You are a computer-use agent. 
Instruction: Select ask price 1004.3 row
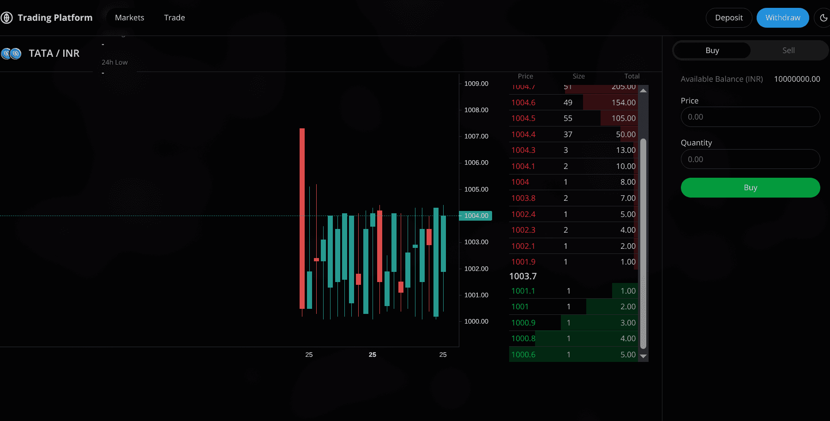(x=573, y=150)
